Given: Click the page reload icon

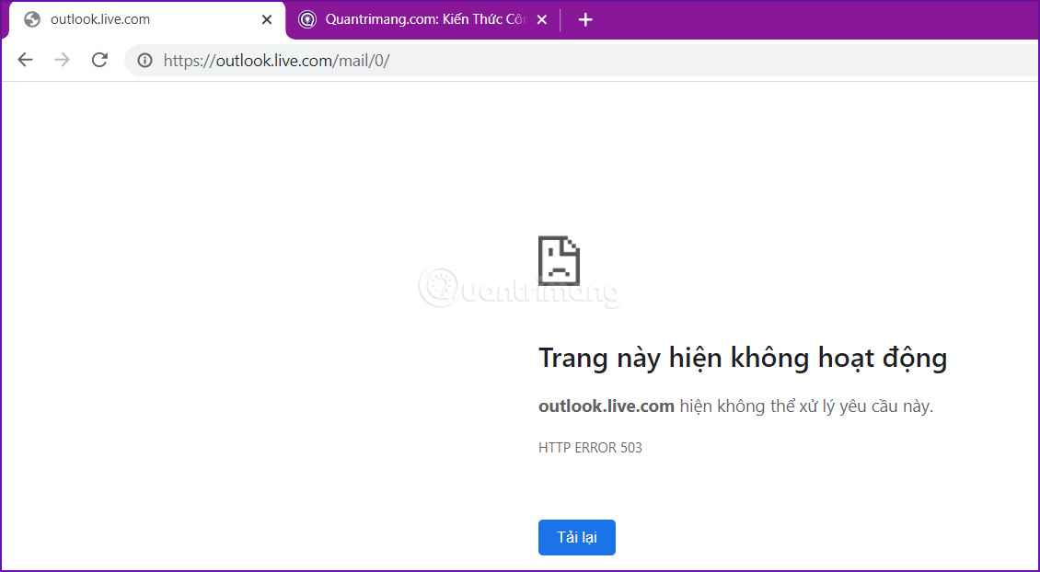Looking at the screenshot, I should pos(98,59).
